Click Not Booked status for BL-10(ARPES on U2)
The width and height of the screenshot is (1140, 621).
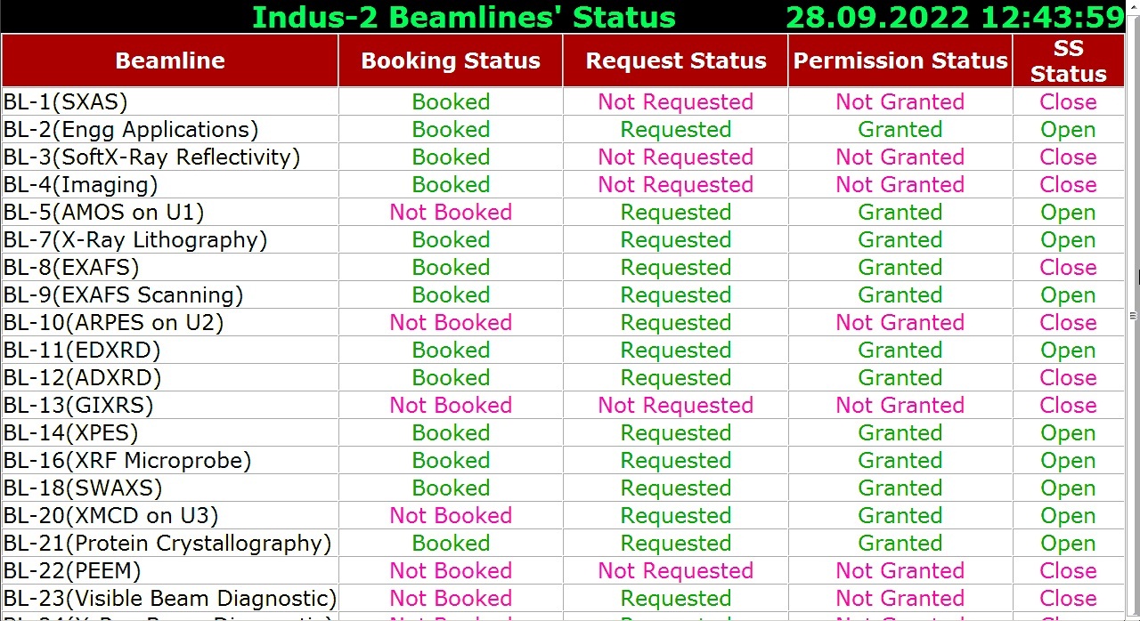451,322
